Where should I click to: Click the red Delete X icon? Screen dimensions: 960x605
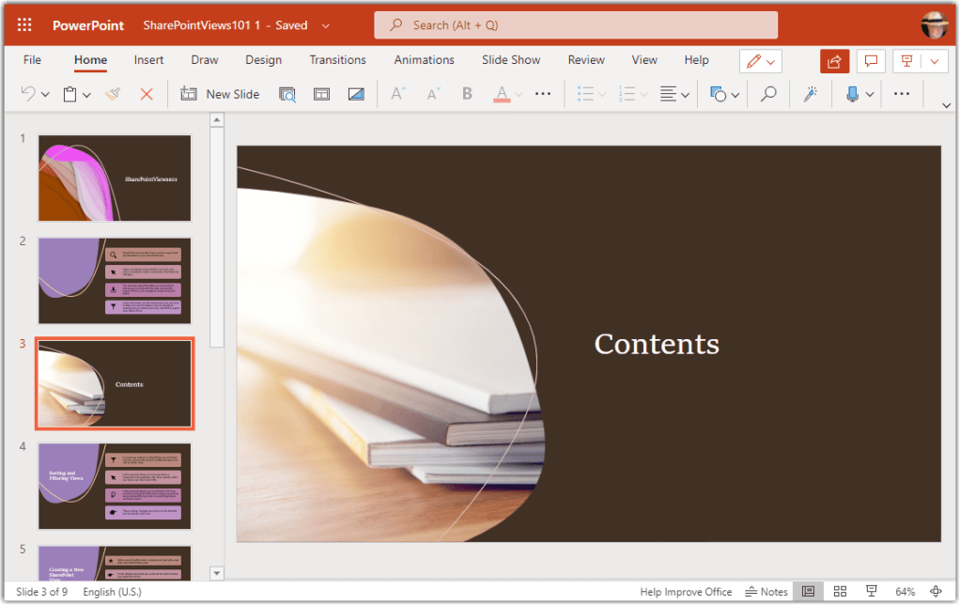click(147, 94)
